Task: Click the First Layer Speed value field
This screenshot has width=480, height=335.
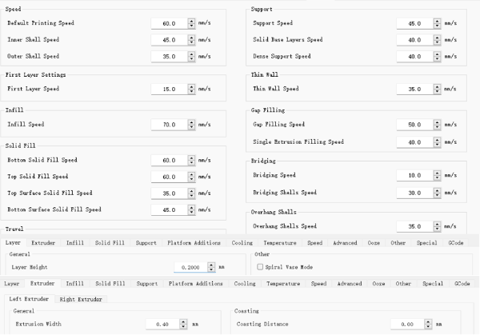Action: click(x=169, y=90)
